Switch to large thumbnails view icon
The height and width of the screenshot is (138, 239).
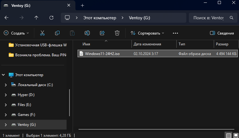tap(236, 135)
